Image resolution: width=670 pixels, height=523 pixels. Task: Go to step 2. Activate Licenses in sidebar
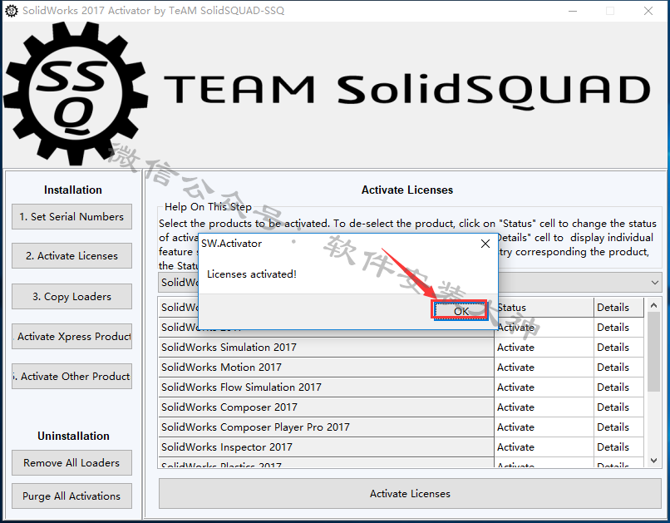[x=71, y=255]
